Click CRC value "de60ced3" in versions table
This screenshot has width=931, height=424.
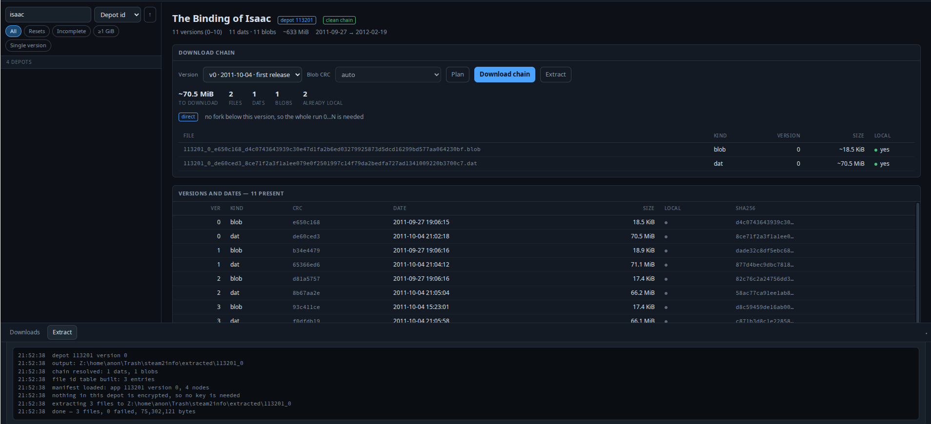[306, 236]
